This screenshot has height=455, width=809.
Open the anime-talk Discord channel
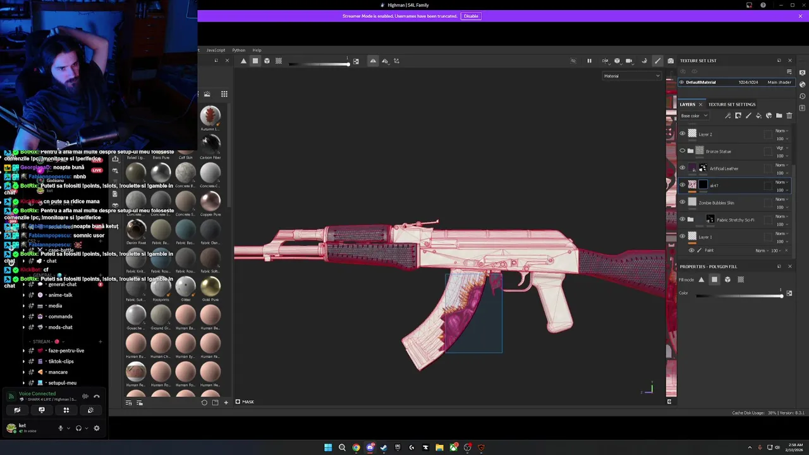60,295
